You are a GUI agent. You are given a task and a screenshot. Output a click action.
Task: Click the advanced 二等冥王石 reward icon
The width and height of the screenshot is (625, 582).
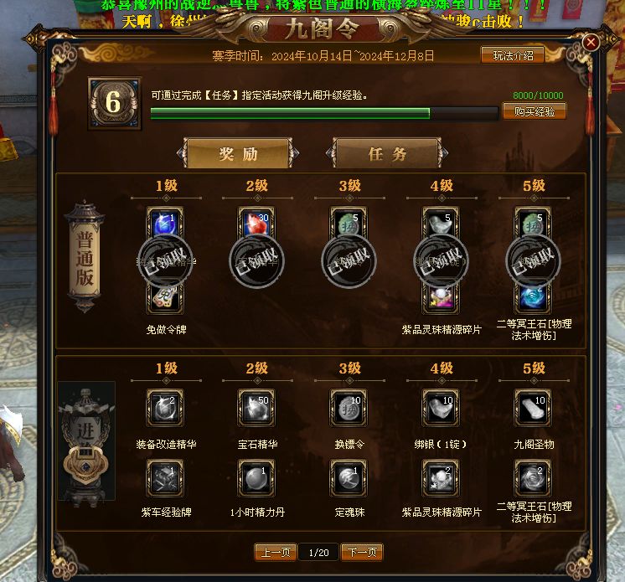tap(533, 478)
